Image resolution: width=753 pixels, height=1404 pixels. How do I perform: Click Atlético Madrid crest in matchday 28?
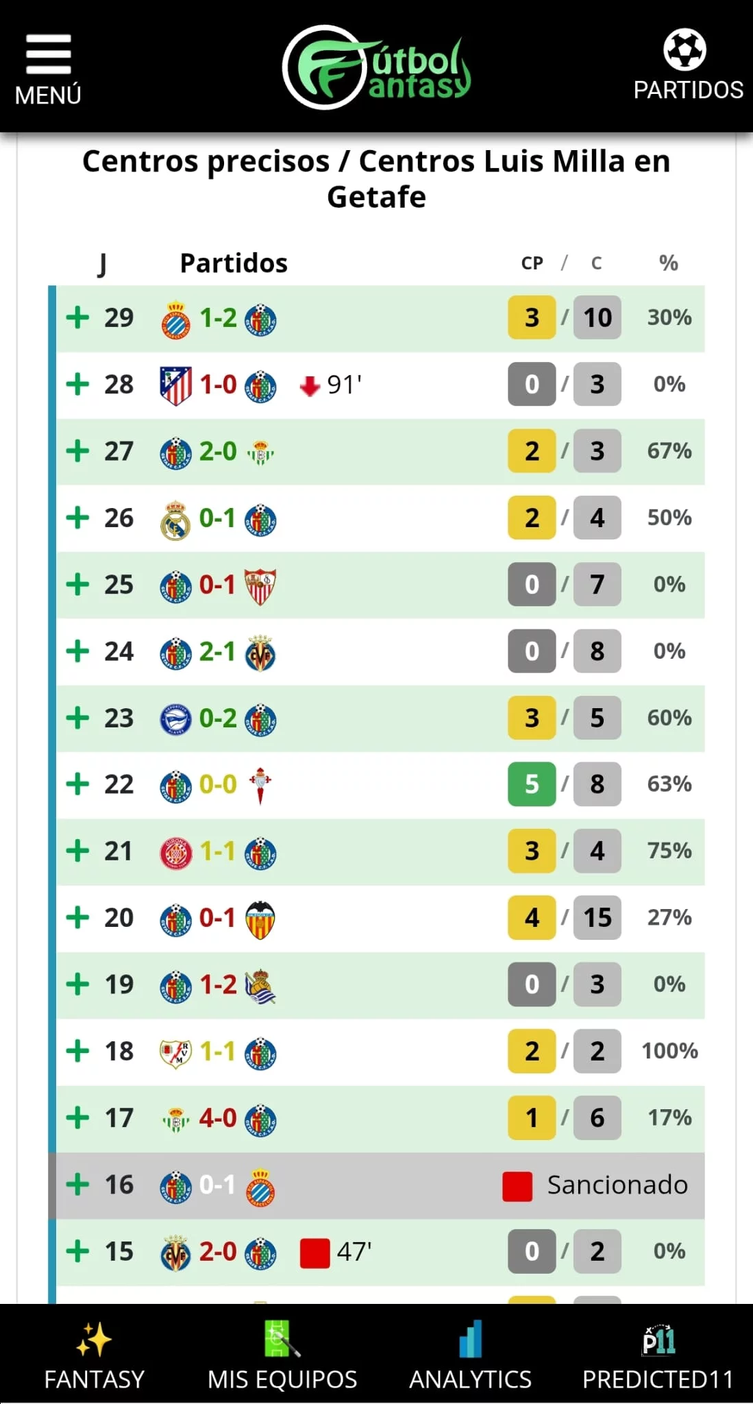click(x=175, y=385)
